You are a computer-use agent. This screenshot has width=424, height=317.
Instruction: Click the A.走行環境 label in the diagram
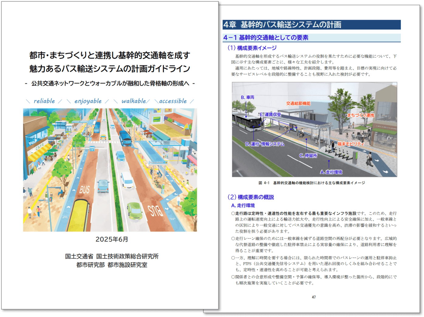331,172
